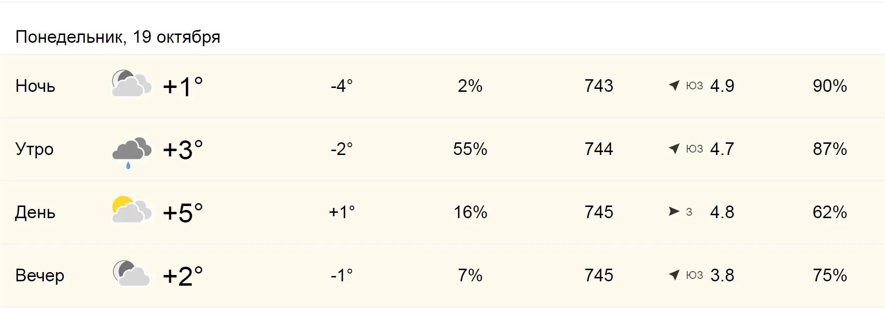885x309 pixels.
Task: Select the Утро row label
Action: click(x=35, y=149)
